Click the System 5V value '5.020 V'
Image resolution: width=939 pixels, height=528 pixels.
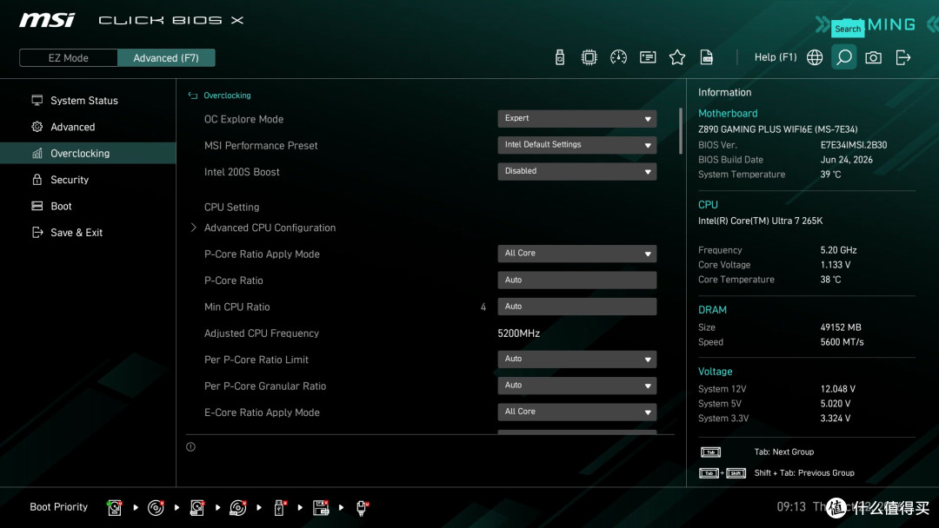[x=836, y=404]
